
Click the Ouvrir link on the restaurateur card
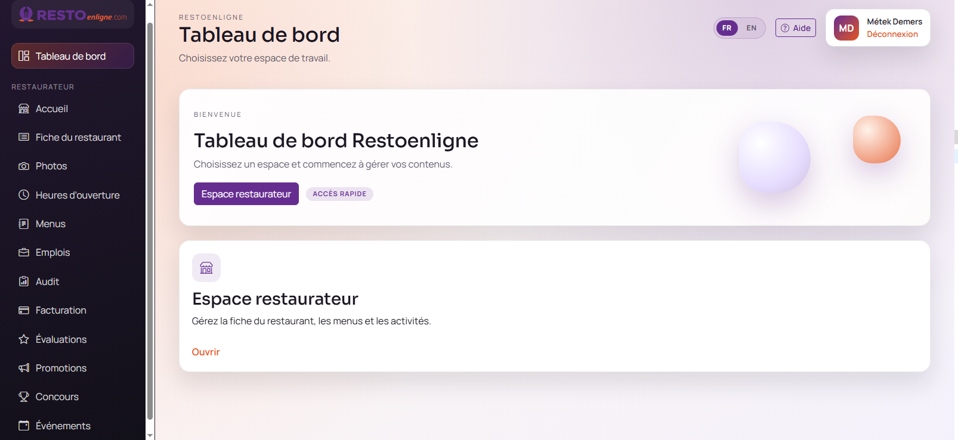pyautogui.click(x=205, y=352)
